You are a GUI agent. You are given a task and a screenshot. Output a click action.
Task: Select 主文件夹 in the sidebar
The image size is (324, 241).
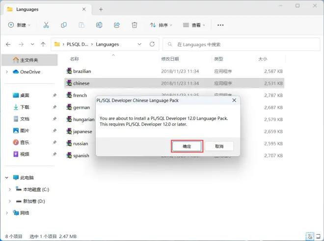[29, 60]
